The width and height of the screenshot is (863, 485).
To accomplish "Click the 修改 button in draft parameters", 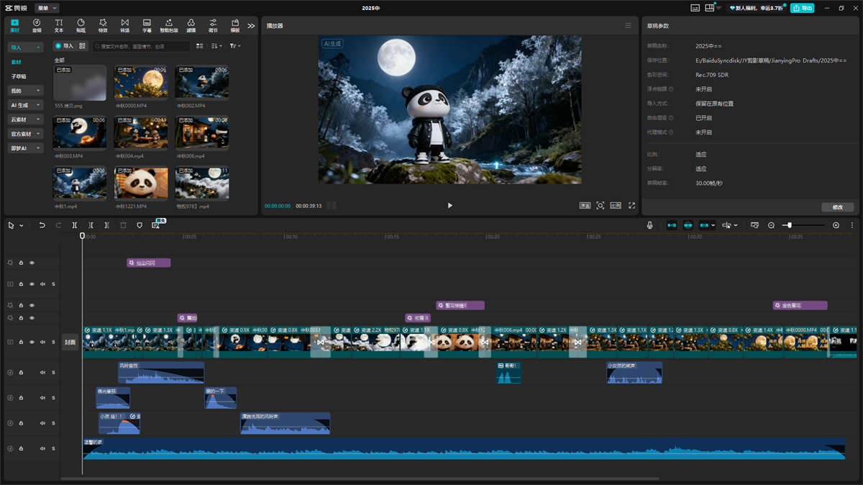I will tap(838, 207).
